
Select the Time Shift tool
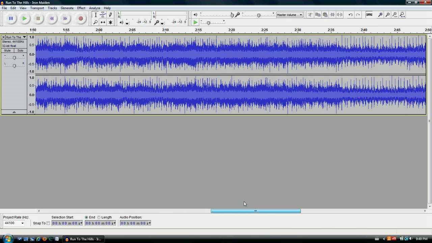pos(103,22)
